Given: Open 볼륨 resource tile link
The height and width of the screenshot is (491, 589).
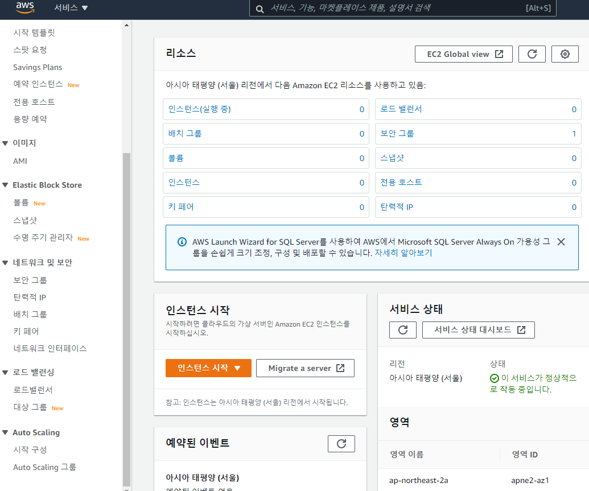Looking at the screenshot, I should (x=176, y=158).
